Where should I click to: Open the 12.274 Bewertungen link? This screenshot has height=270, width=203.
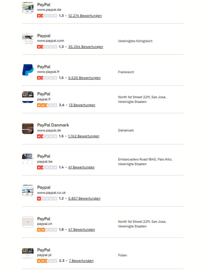[85, 16]
